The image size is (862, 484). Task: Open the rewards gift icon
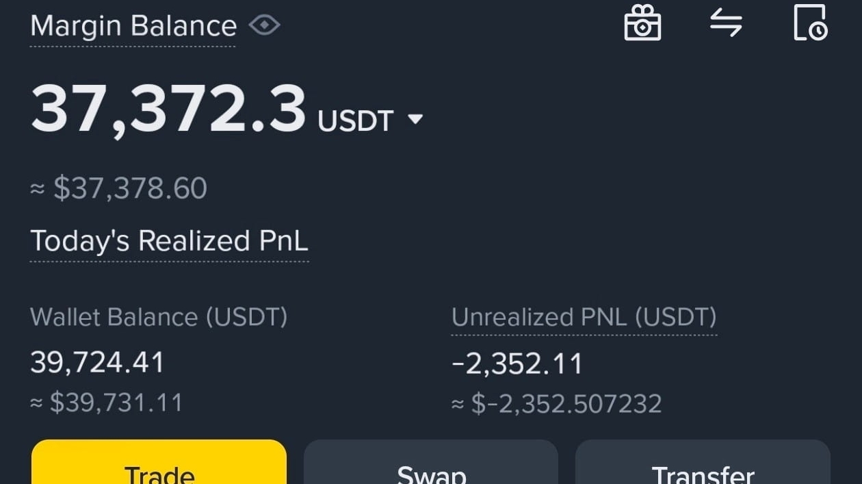tap(642, 23)
